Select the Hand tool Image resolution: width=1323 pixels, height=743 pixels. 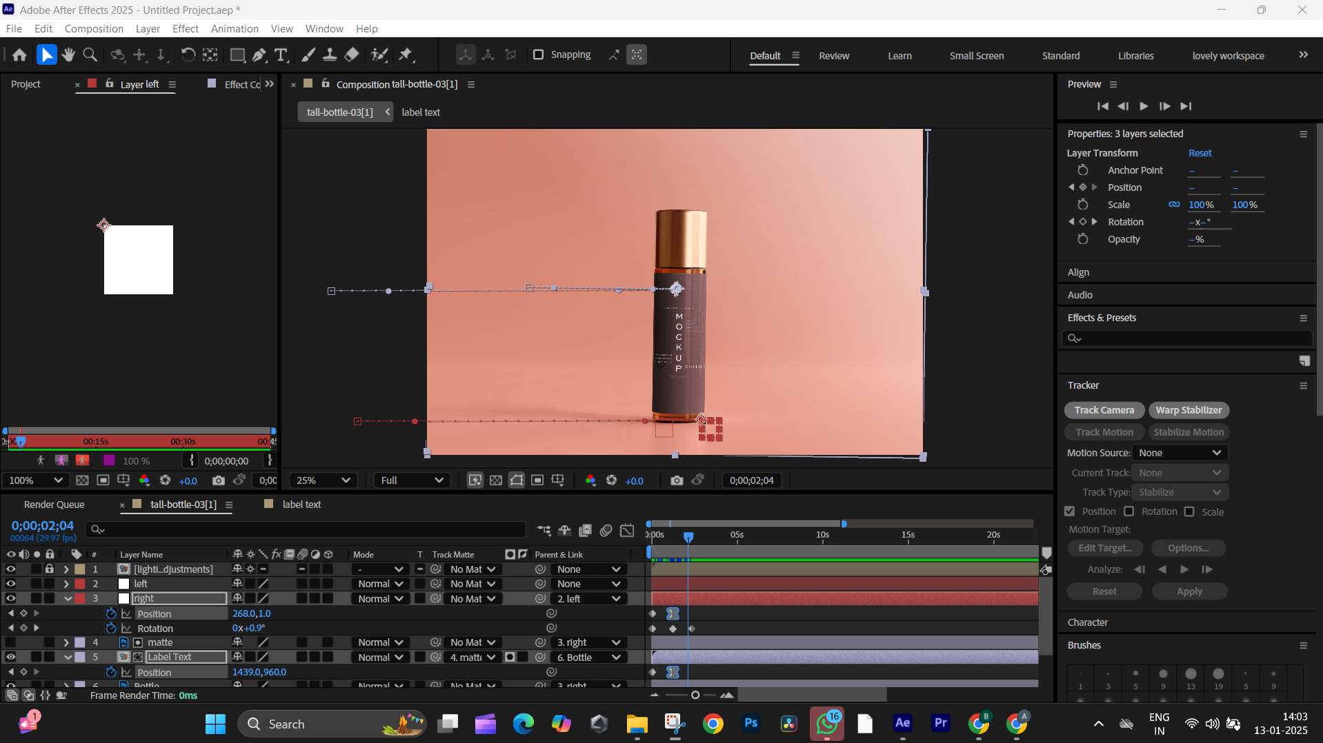[x=68, y=55]
